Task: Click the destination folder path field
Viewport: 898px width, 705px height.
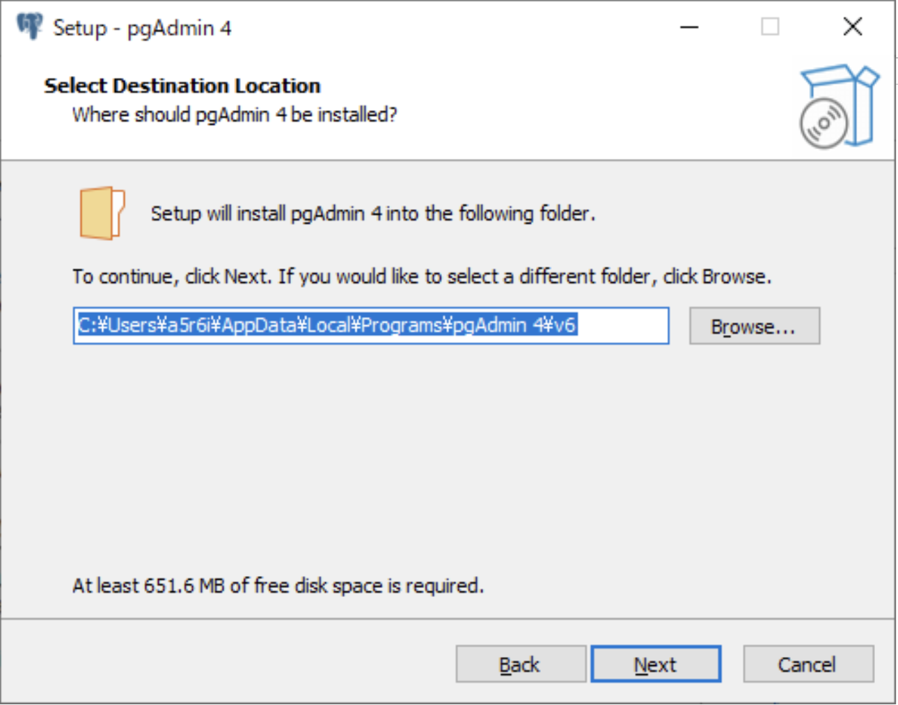Action: [x=371, y=325]
